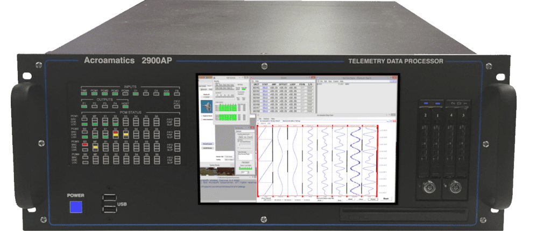This screenshot has width=551, height=231.
Task: Click the D2 input indicator LED
Action: coord(146,94)
